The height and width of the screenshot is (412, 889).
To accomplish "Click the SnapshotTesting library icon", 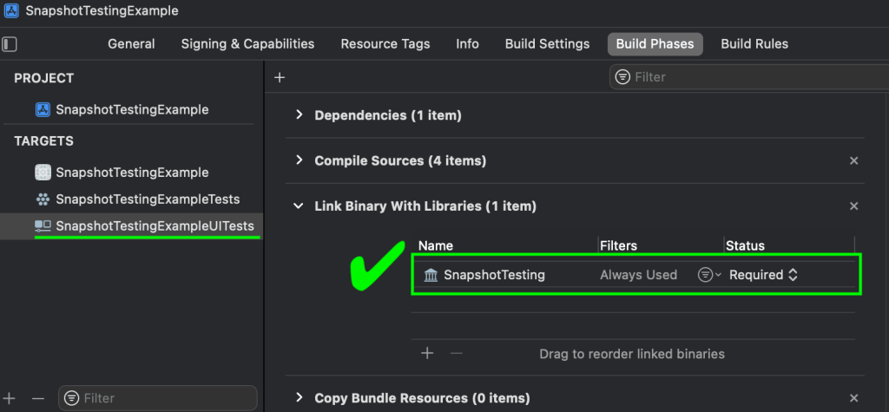I will click(431, 276).
